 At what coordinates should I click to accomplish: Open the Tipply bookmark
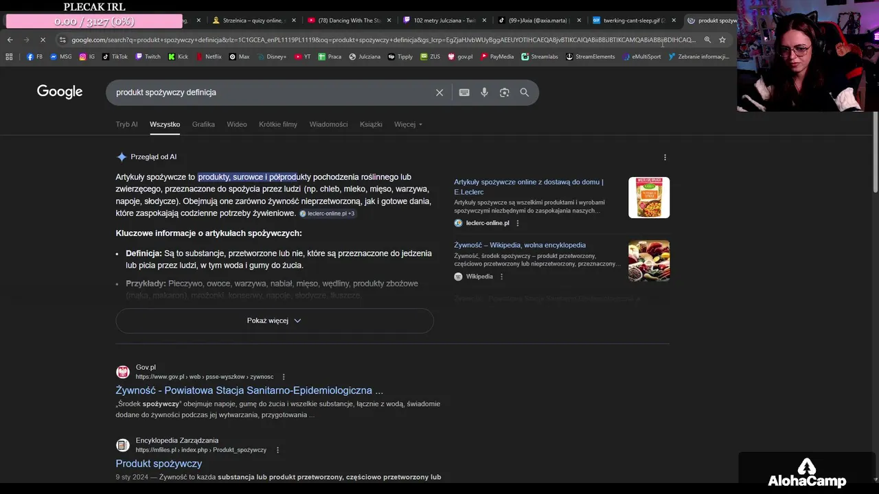point(400,57)
